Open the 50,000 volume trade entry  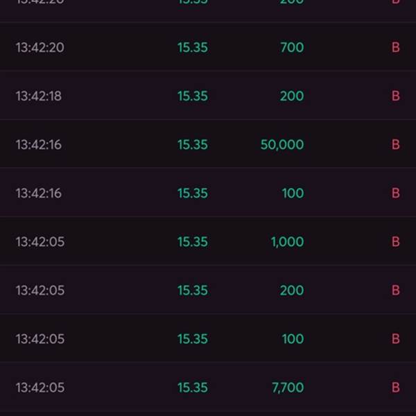click(x=208, y=145)
